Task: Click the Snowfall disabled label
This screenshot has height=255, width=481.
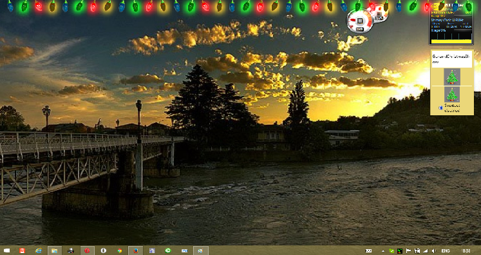Action: pos(451,108)
